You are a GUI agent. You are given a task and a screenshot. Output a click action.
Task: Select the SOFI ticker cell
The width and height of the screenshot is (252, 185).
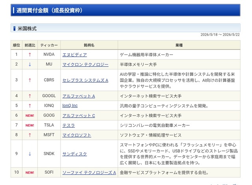[x=49, y=172]
